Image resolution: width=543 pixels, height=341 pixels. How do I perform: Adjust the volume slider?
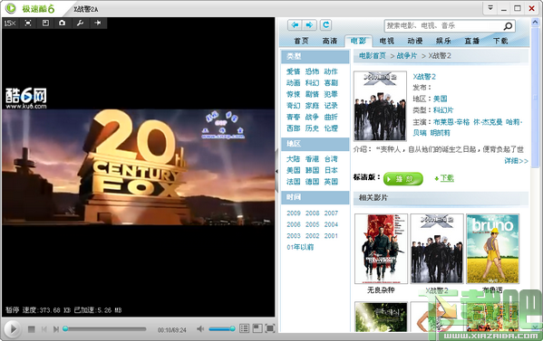[222, 328]
